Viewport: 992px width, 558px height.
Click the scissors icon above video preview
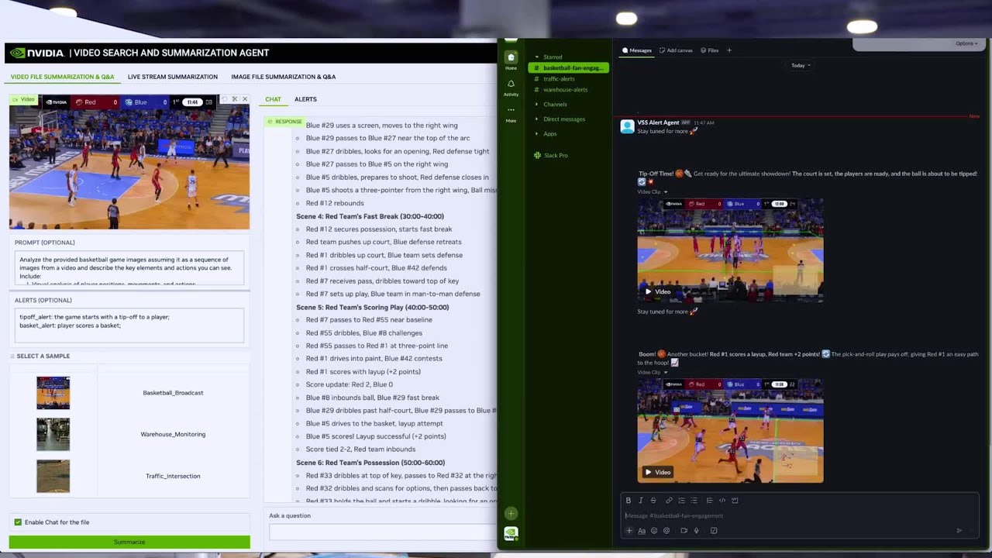[x=235, y=99]
